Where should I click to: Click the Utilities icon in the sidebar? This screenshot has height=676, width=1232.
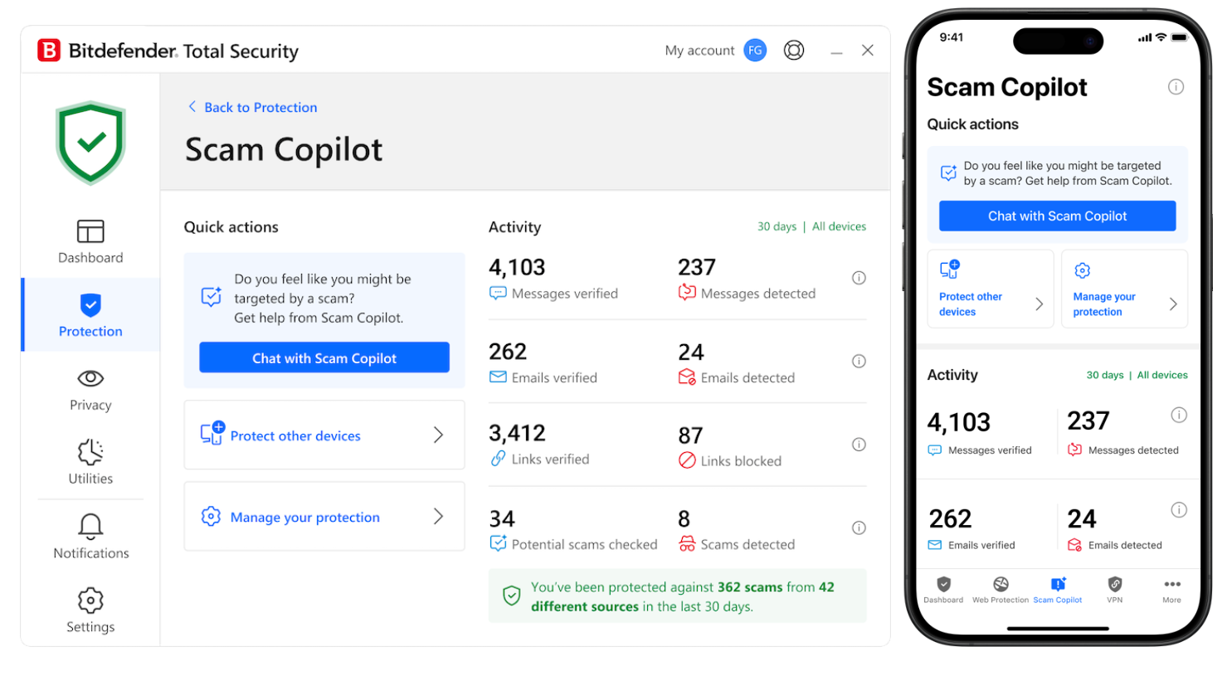(x=90, y=451)
